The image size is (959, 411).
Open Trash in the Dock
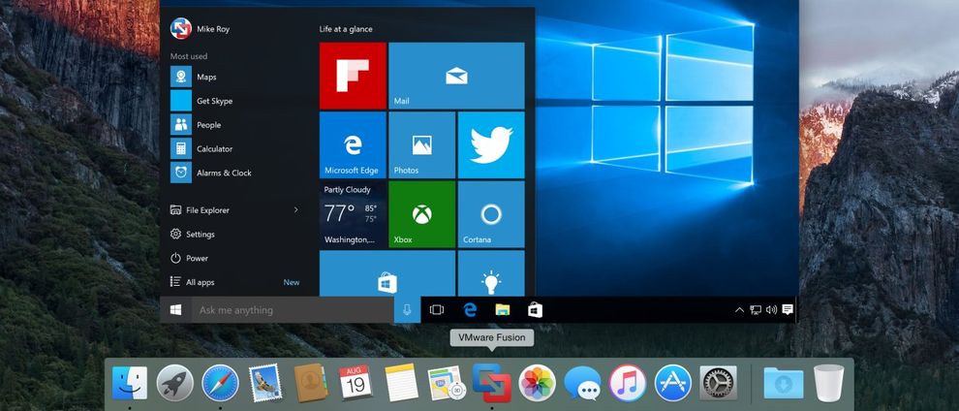(829, 383)
